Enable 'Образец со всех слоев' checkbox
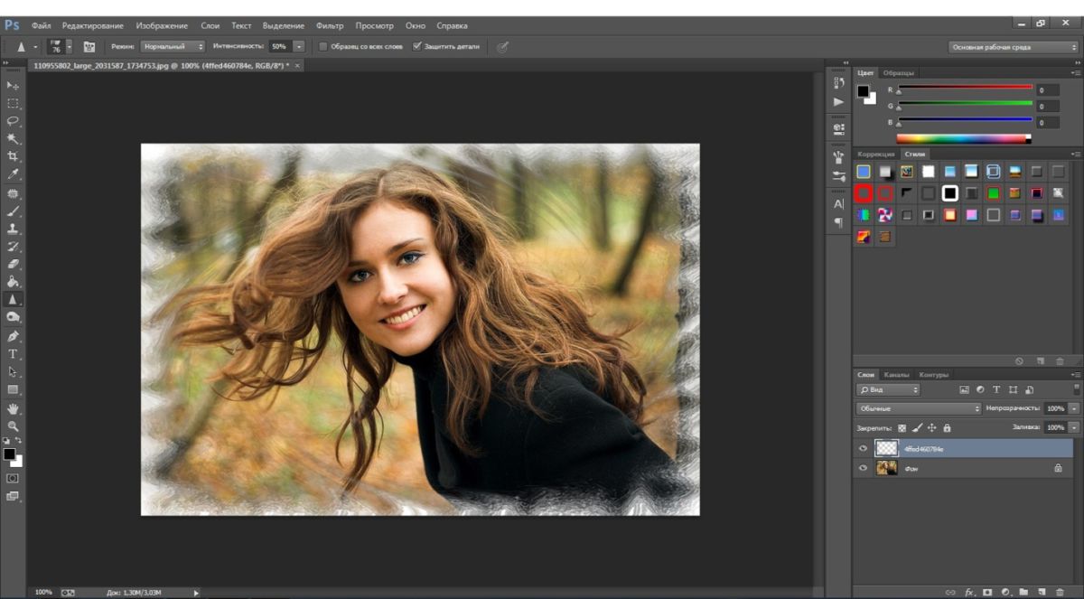The image size is (1084, 599). (323, 46)
